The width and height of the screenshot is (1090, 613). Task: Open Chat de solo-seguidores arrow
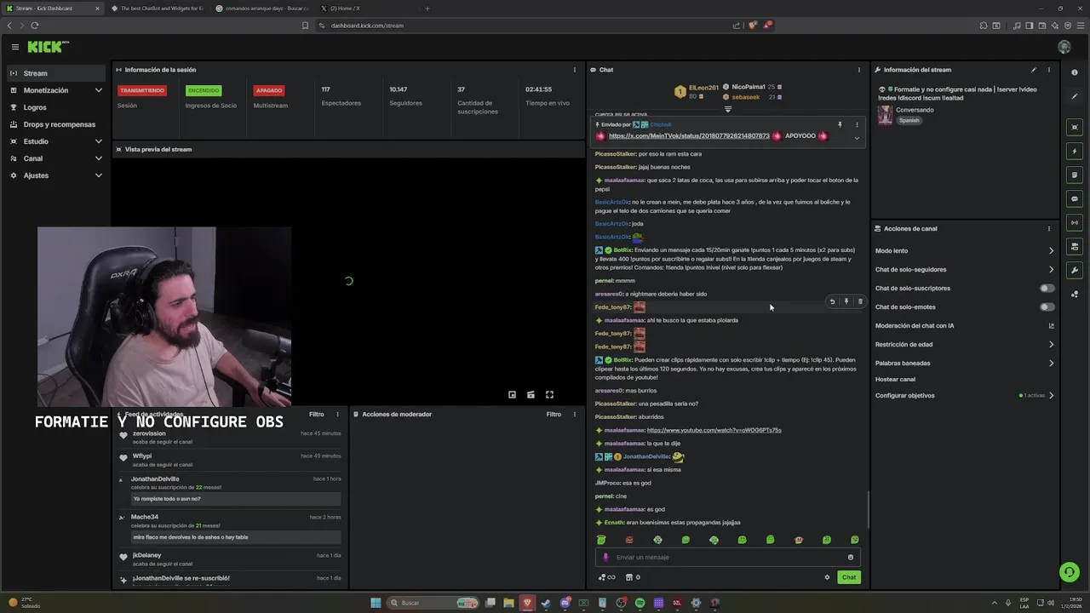pos(1051,269)
